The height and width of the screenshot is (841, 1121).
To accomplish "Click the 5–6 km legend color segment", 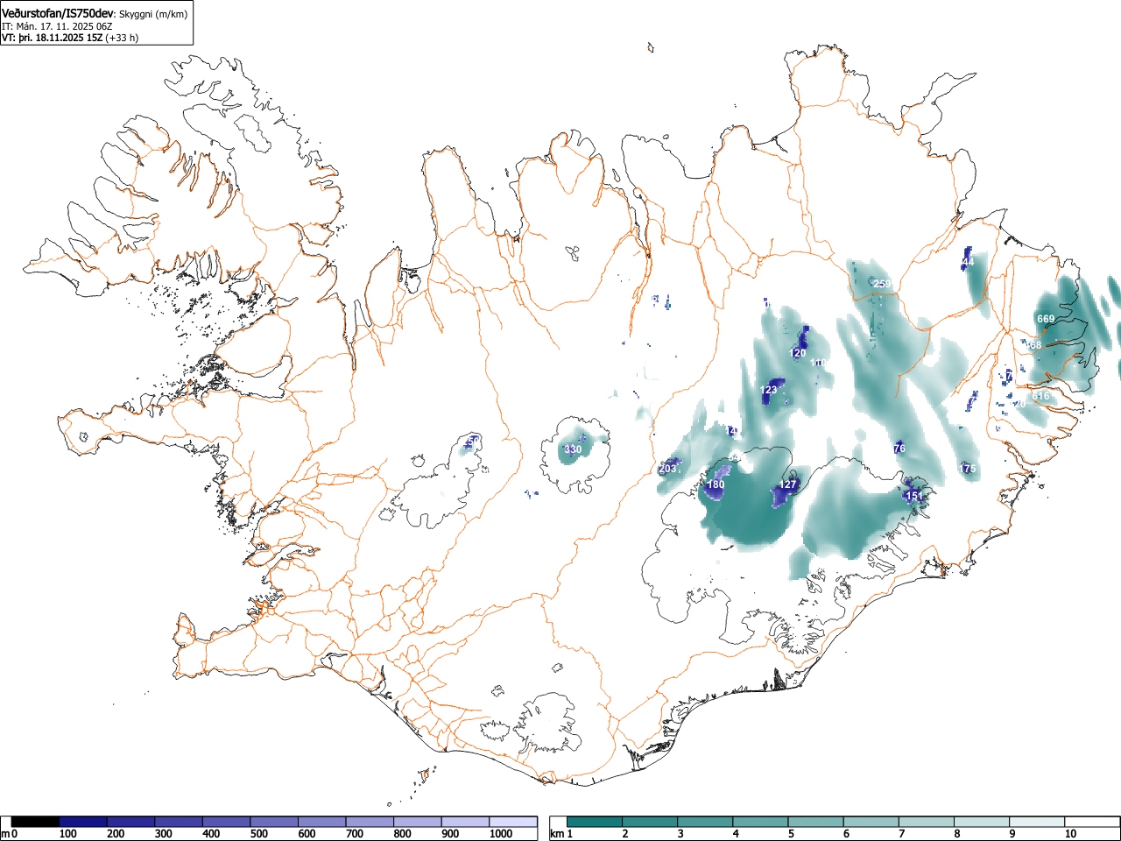I will pyautogui.click(x=816, y=822).
